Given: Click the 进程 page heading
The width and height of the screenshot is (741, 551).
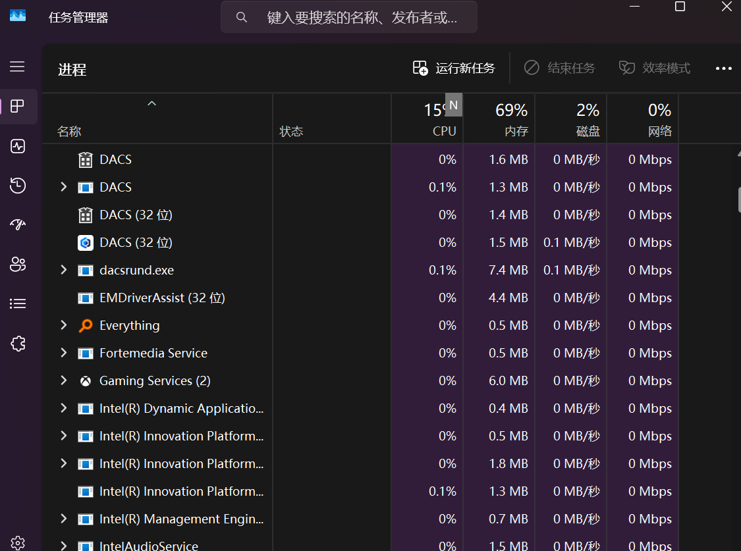Looking at the screenshot, I should 72,69.
